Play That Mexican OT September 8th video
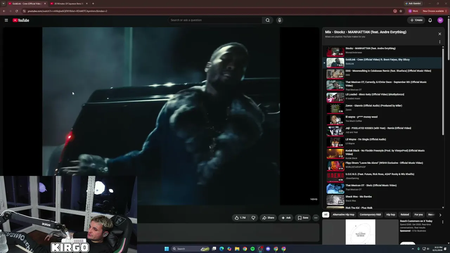 point(382,85)
